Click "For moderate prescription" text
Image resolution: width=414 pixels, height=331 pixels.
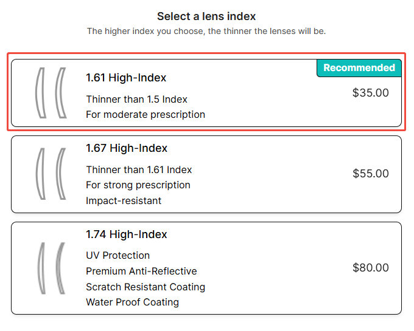[x=146, y=115]
